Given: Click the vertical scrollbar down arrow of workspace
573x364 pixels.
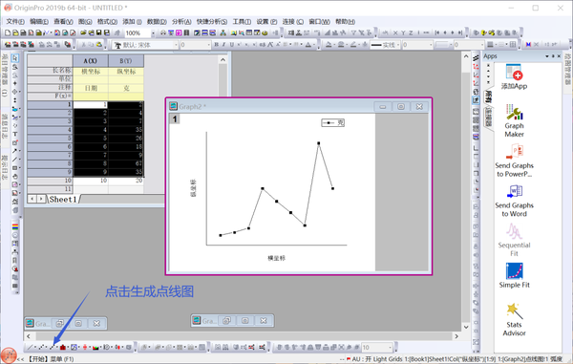Looking at the screenshot, I should click(x=466, y=327).
